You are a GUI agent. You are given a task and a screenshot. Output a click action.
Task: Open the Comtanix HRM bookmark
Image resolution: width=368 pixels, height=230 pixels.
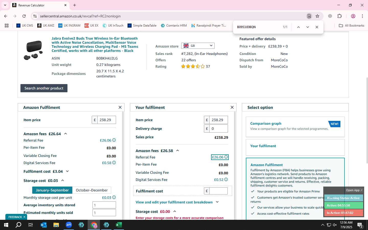point(174,26)
